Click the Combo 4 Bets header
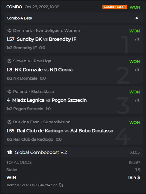146x194 pixels. coord(73,18)
